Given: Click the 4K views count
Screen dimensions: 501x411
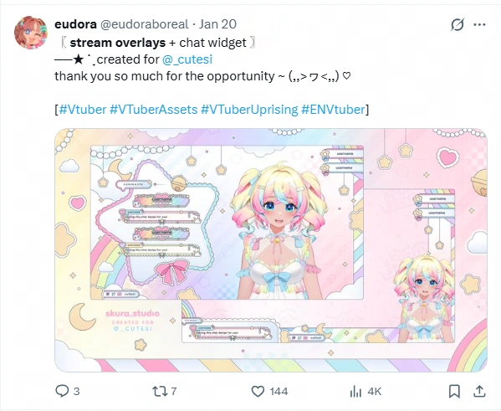Looking at the screenshot, I should click(375, 392).
